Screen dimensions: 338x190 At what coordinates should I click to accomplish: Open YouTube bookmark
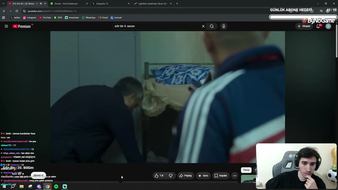pos(45,18)
